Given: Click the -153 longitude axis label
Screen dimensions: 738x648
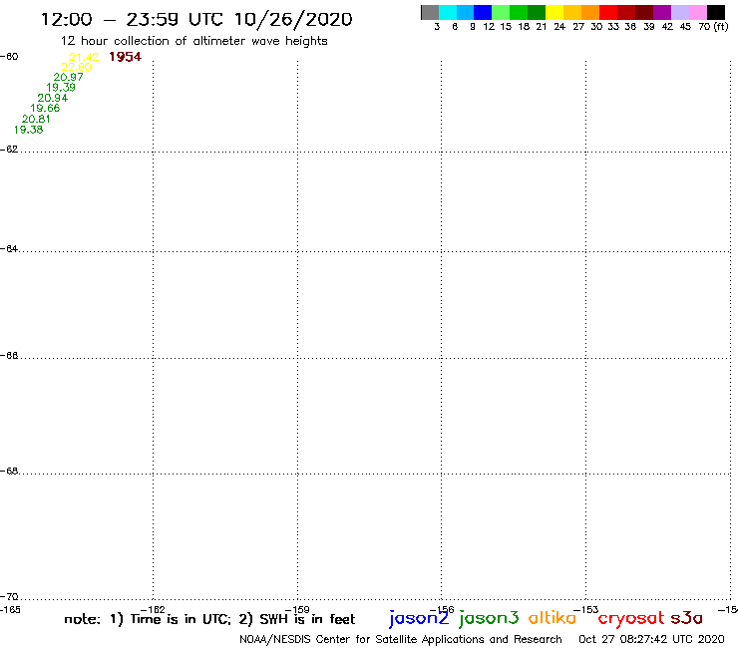Looking at the screenshot, I should [x=586, y=610].
